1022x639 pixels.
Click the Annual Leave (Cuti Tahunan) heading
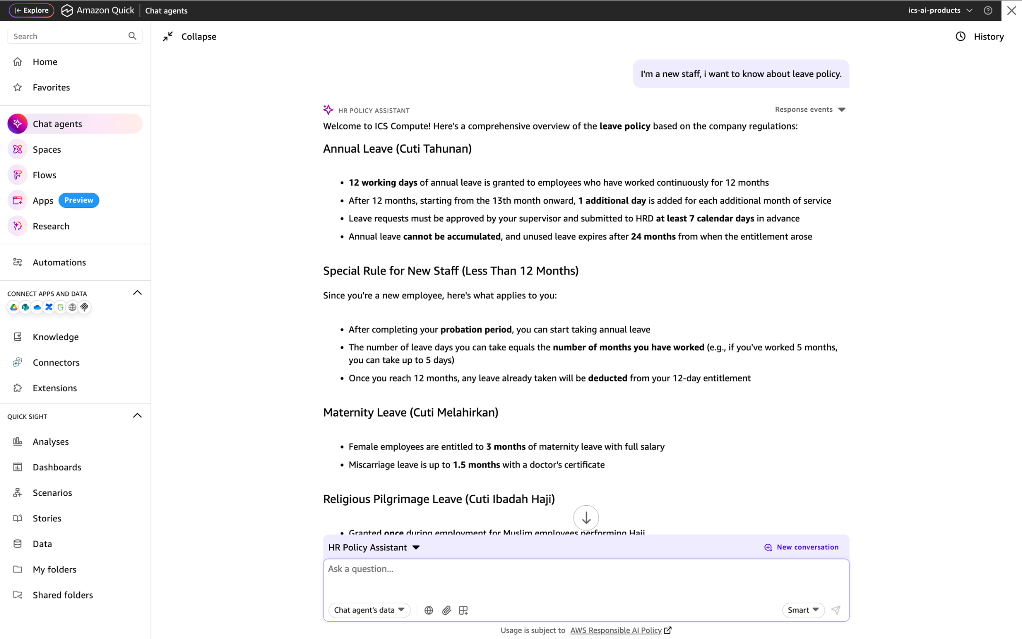397,149
